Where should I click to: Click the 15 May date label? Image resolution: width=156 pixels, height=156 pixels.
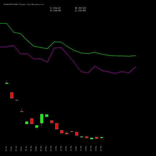tap(76, 148)
